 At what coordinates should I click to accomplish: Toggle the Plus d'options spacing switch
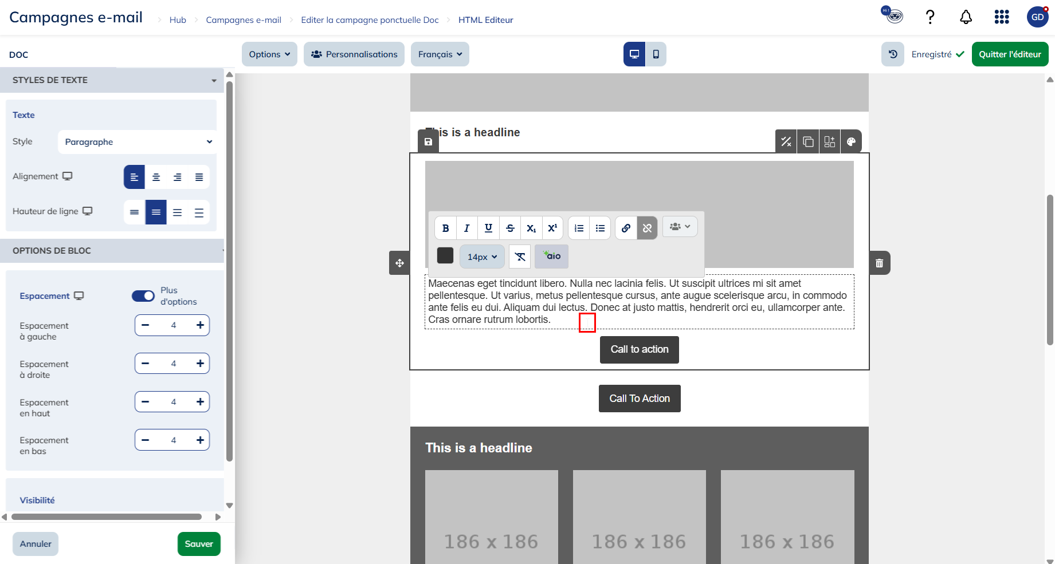tap(143, 295)
